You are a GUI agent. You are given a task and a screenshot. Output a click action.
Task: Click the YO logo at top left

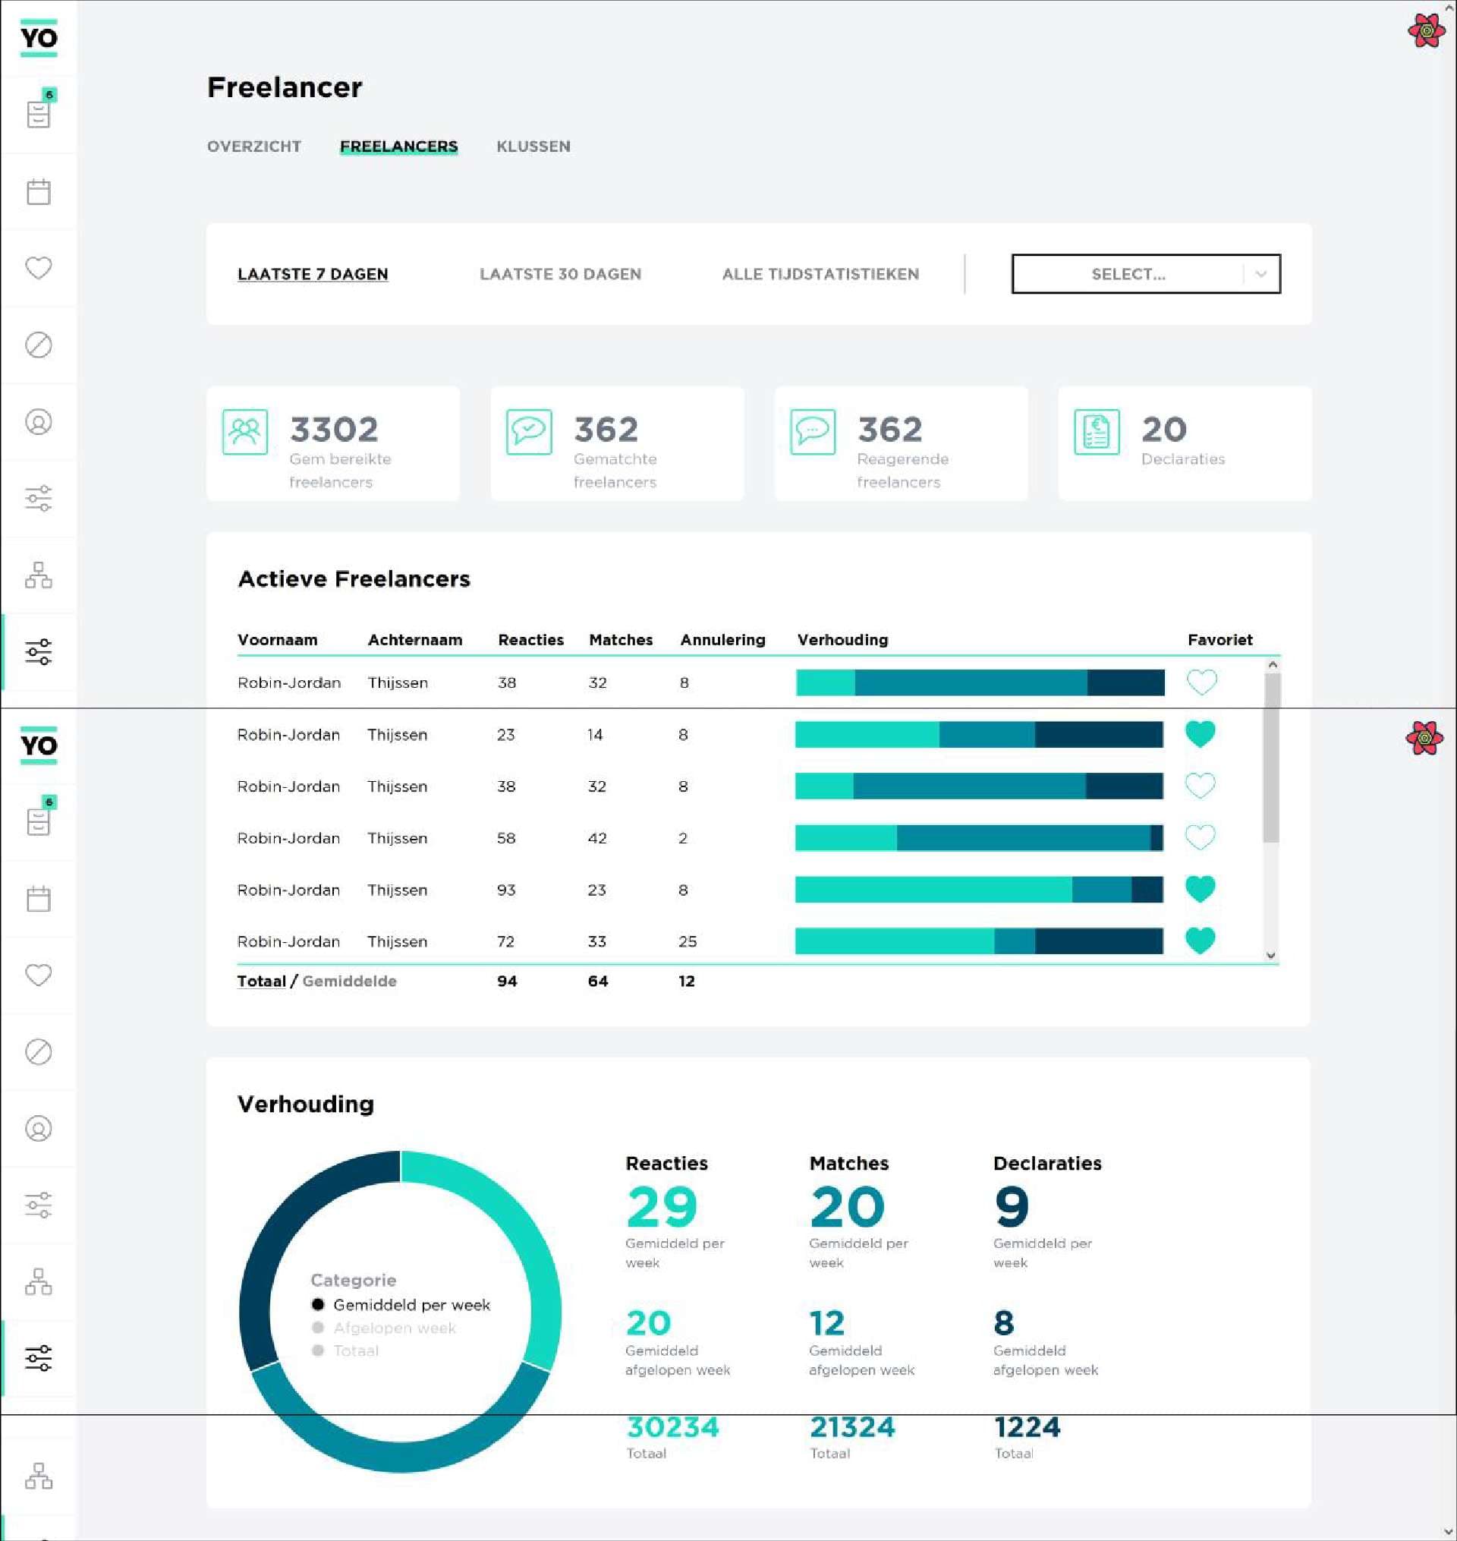coord(36,39)
